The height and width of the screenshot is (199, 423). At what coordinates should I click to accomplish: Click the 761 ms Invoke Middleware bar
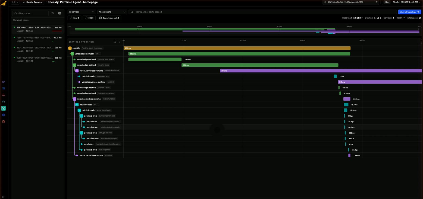pos(321,71)
